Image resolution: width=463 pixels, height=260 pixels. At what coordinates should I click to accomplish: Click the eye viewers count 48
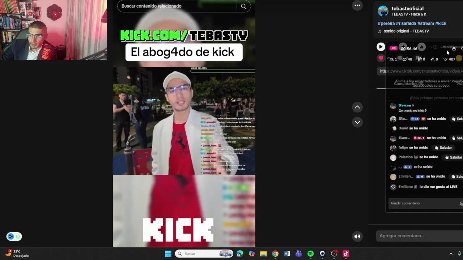tap(407, 59)
